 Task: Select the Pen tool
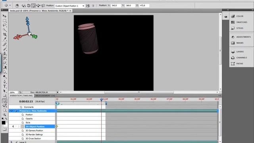4,81
